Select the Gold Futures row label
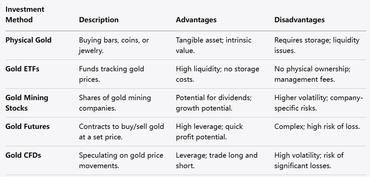 [27, 127]
